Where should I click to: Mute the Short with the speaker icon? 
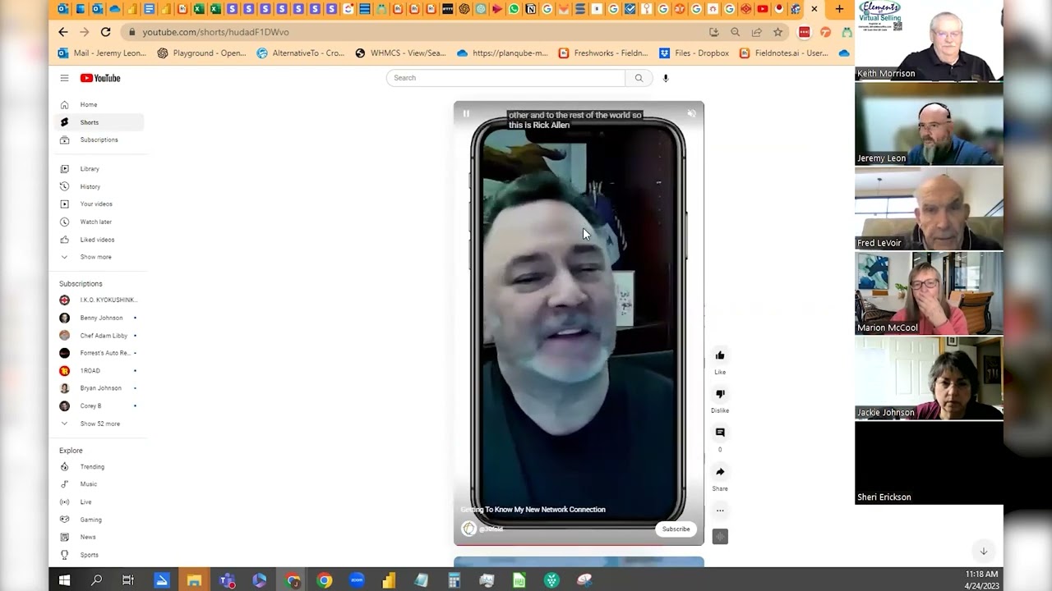(691, 114)
